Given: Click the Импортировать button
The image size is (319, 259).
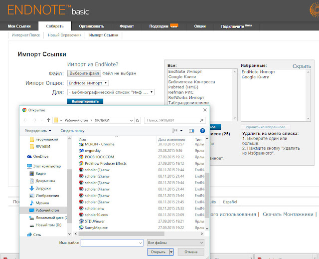Looking at the screenshot, I should coord(85,101).
